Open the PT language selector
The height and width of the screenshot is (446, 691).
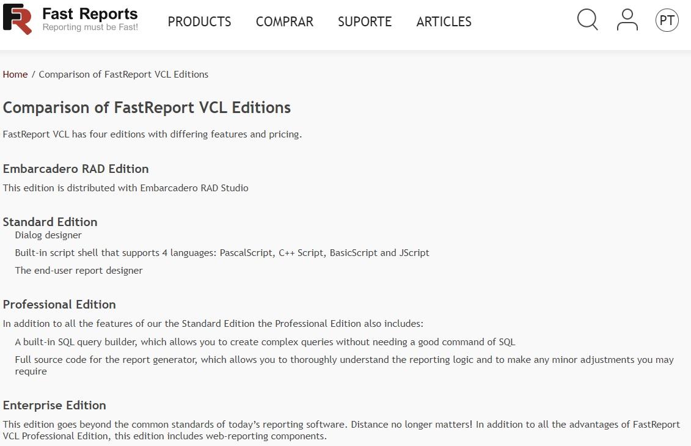(667, 20)
